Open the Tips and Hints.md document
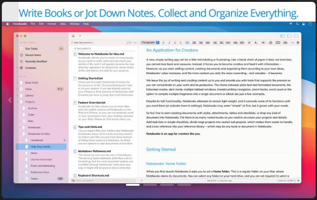Image resolution: width=317 pixels, height=200 pixels. click(x=103, y=135)
